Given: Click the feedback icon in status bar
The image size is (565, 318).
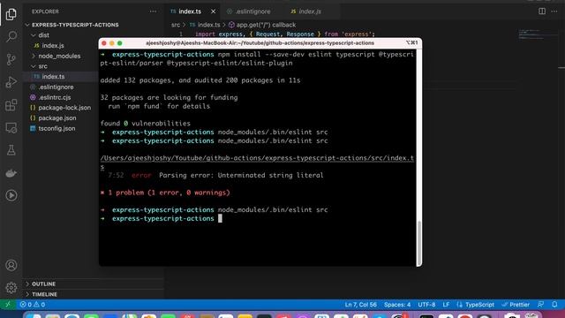Looking at the screenshot, I should click(x=540, y=305).
